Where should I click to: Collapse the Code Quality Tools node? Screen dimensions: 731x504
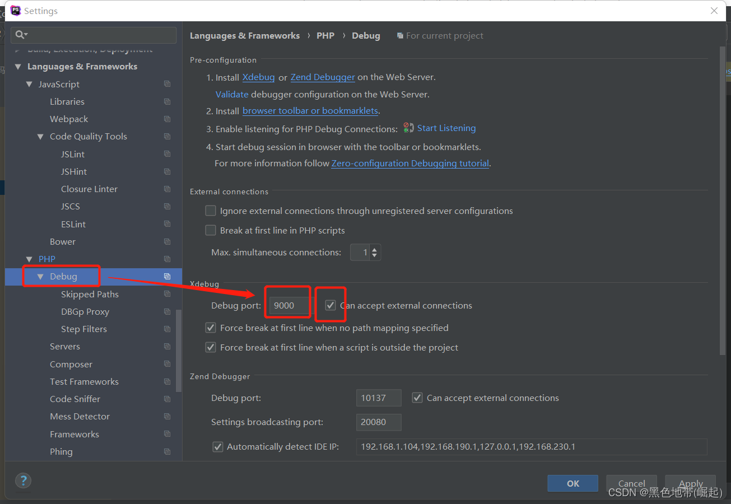pyautogui.click(x=40, y=137)
